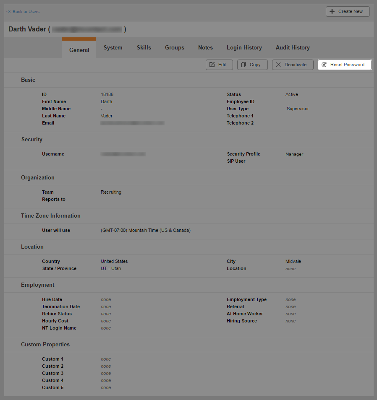The height and width of the screenshot is (400, 377).
Task: Click the Country value United States
Action: click(x=114, y=261)
